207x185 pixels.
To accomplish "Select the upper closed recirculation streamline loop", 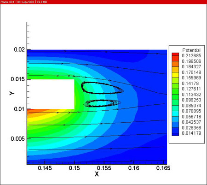I will [102, 88].
